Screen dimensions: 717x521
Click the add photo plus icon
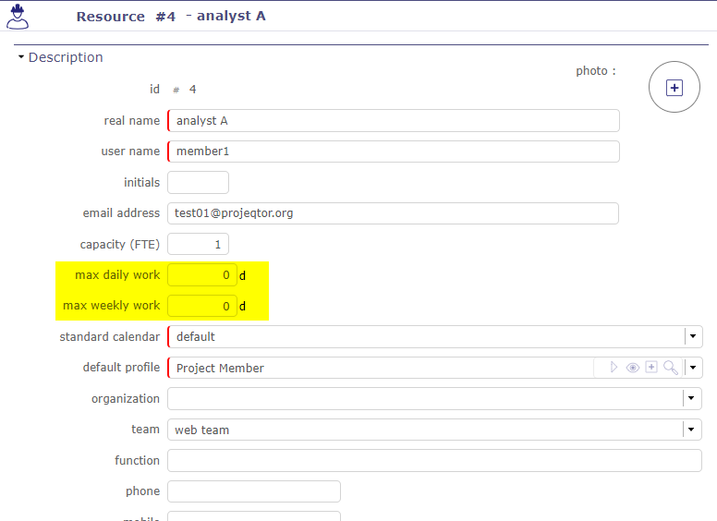(674, 88)
